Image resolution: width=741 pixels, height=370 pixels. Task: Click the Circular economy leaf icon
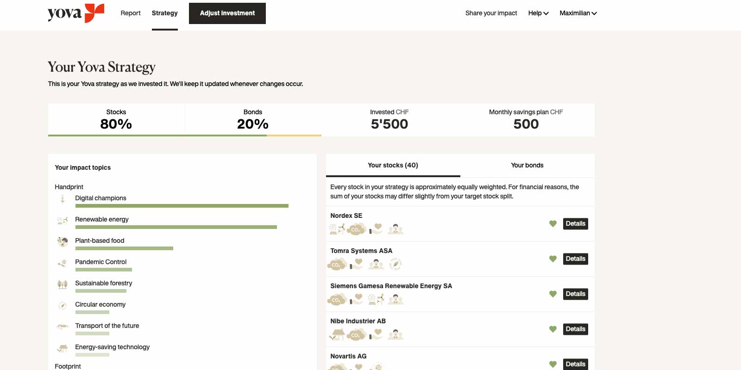(x=63, y=306)
